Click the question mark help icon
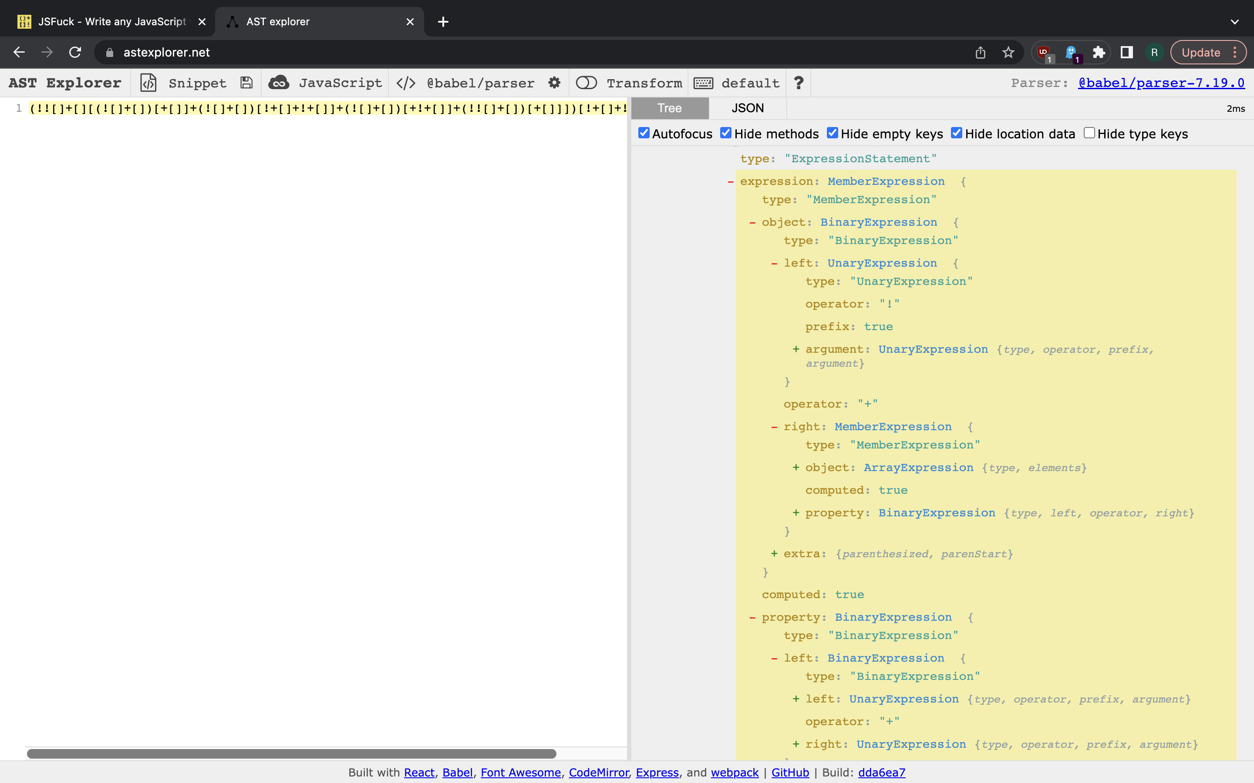This screenshot has width=1254, height=783. pyautogui.click(x=799, y=83)
